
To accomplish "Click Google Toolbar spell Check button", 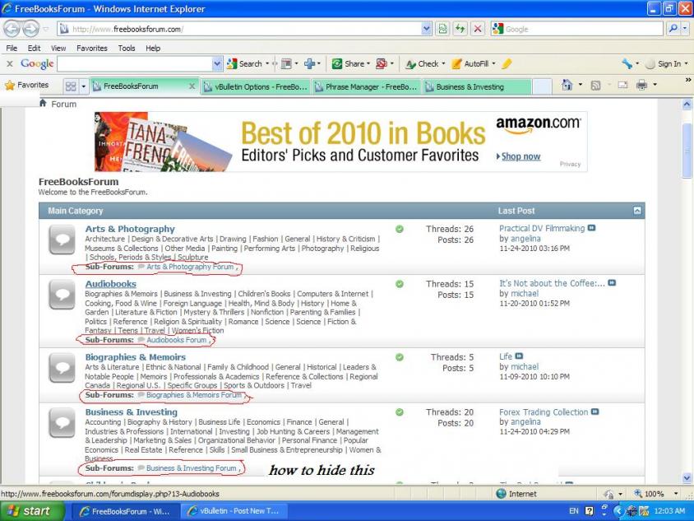I will (x=423, y=64).
